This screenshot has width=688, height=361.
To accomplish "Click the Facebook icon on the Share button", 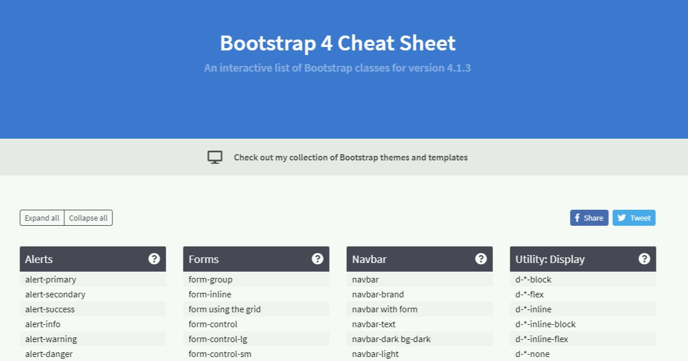I will [578, 218].
